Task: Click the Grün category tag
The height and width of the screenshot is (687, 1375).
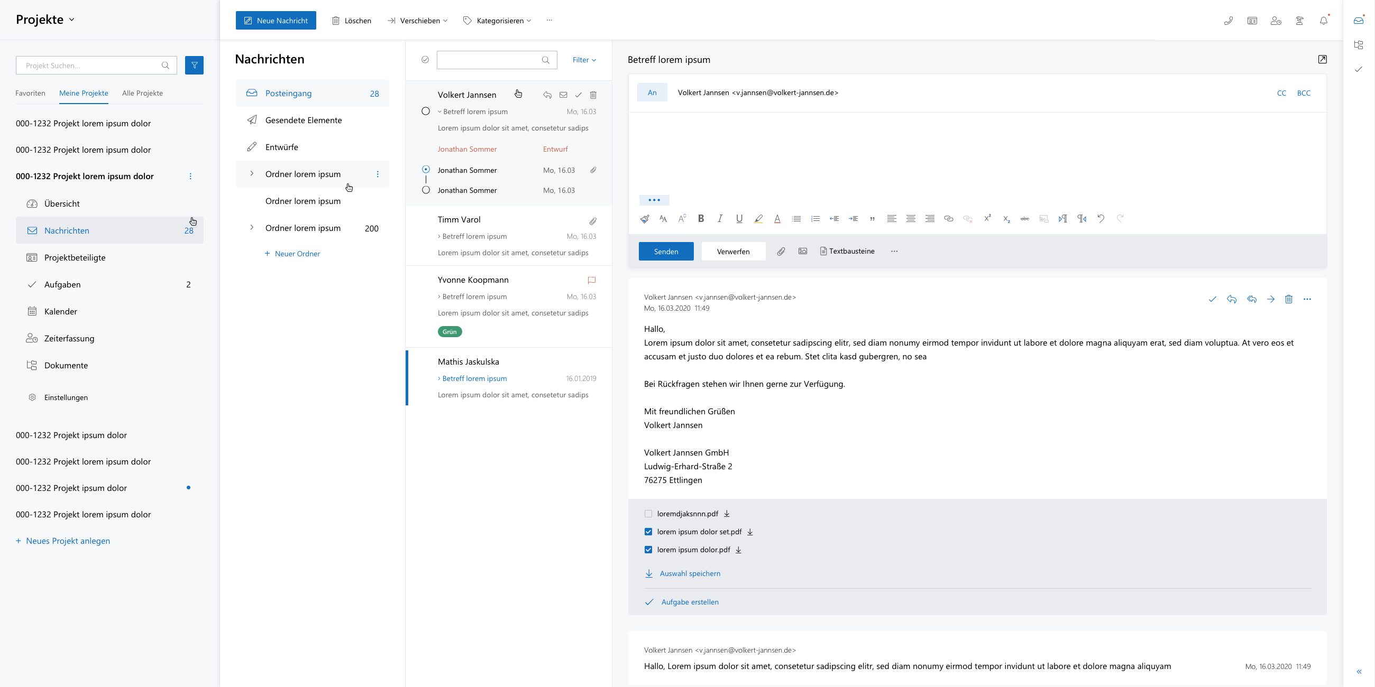Action: [450, 332]
